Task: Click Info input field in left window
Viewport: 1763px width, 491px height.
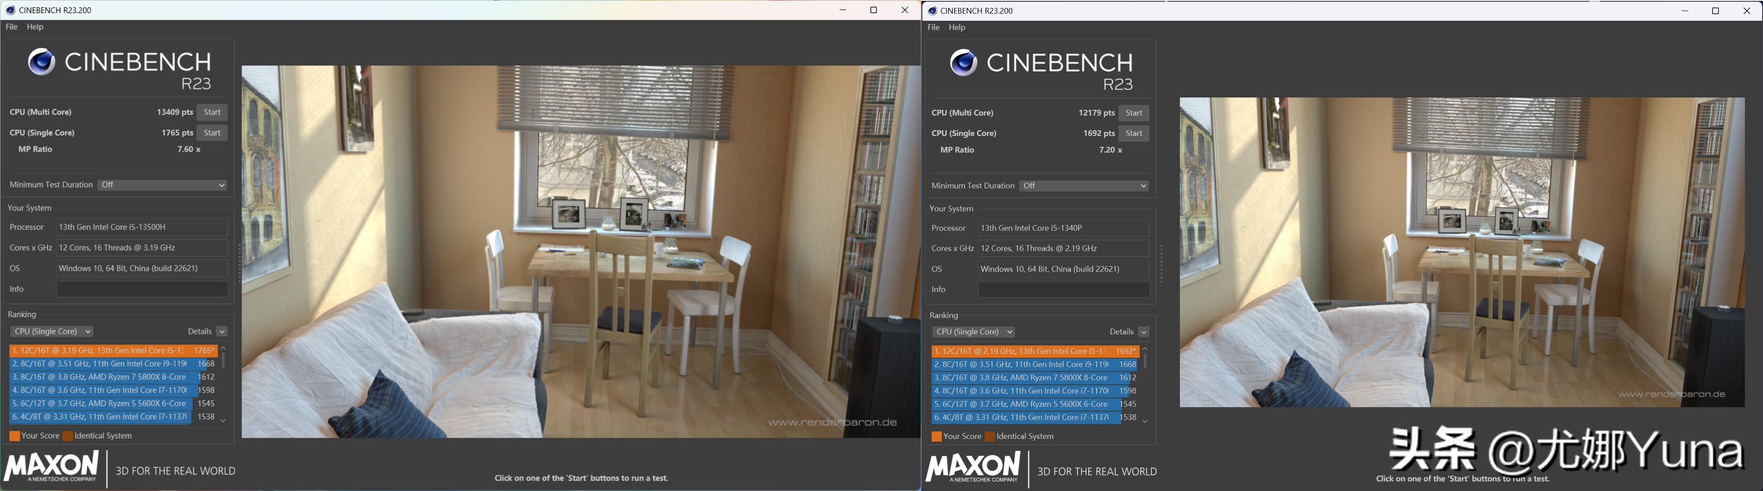Action: 142,289
